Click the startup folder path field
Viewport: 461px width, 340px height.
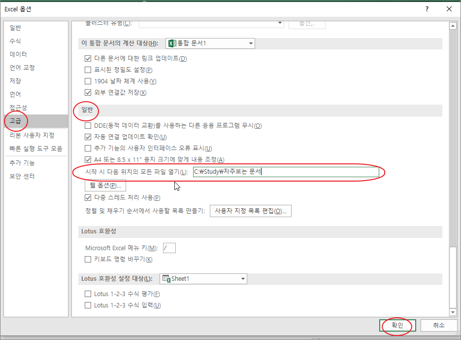coord(286,171)
